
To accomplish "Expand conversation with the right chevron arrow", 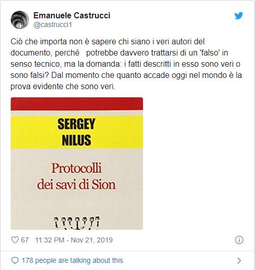I will pyautogui.click(x=239, y=260).
